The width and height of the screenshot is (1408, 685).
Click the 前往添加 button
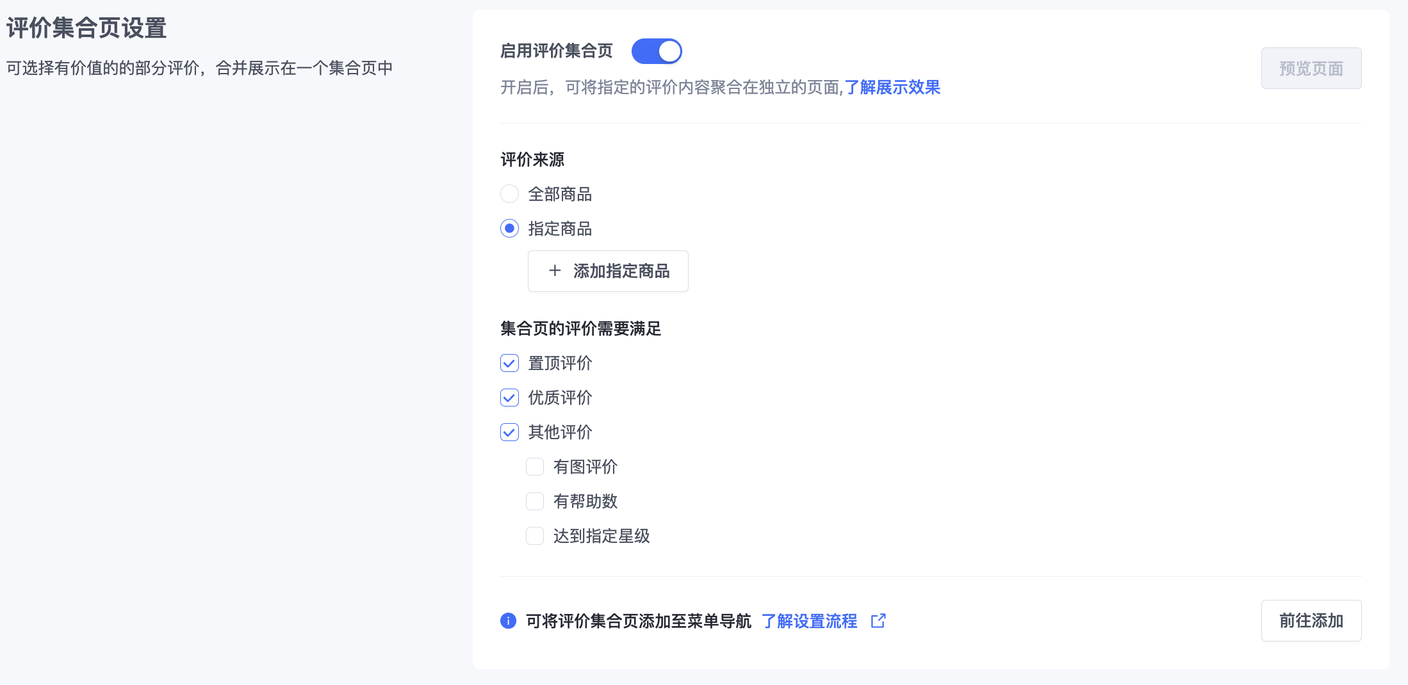(1311, 620)
